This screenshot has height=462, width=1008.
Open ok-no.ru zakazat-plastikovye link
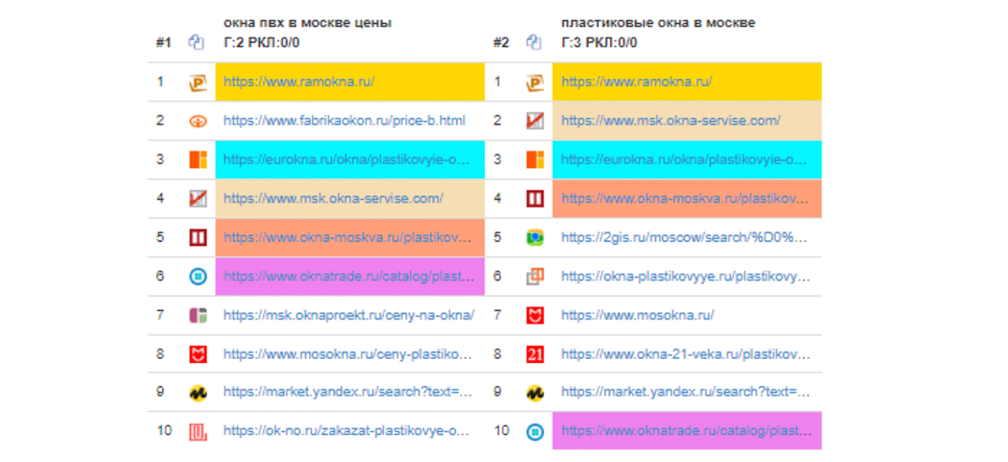point(347,431)
